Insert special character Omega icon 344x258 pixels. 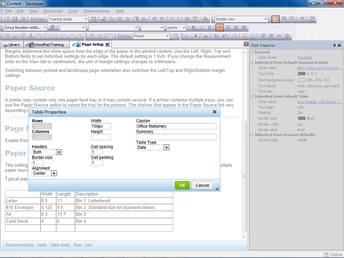55,36
